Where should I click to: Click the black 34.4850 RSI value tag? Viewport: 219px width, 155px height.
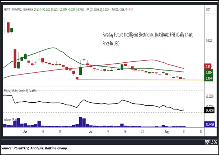click(209, 111)
